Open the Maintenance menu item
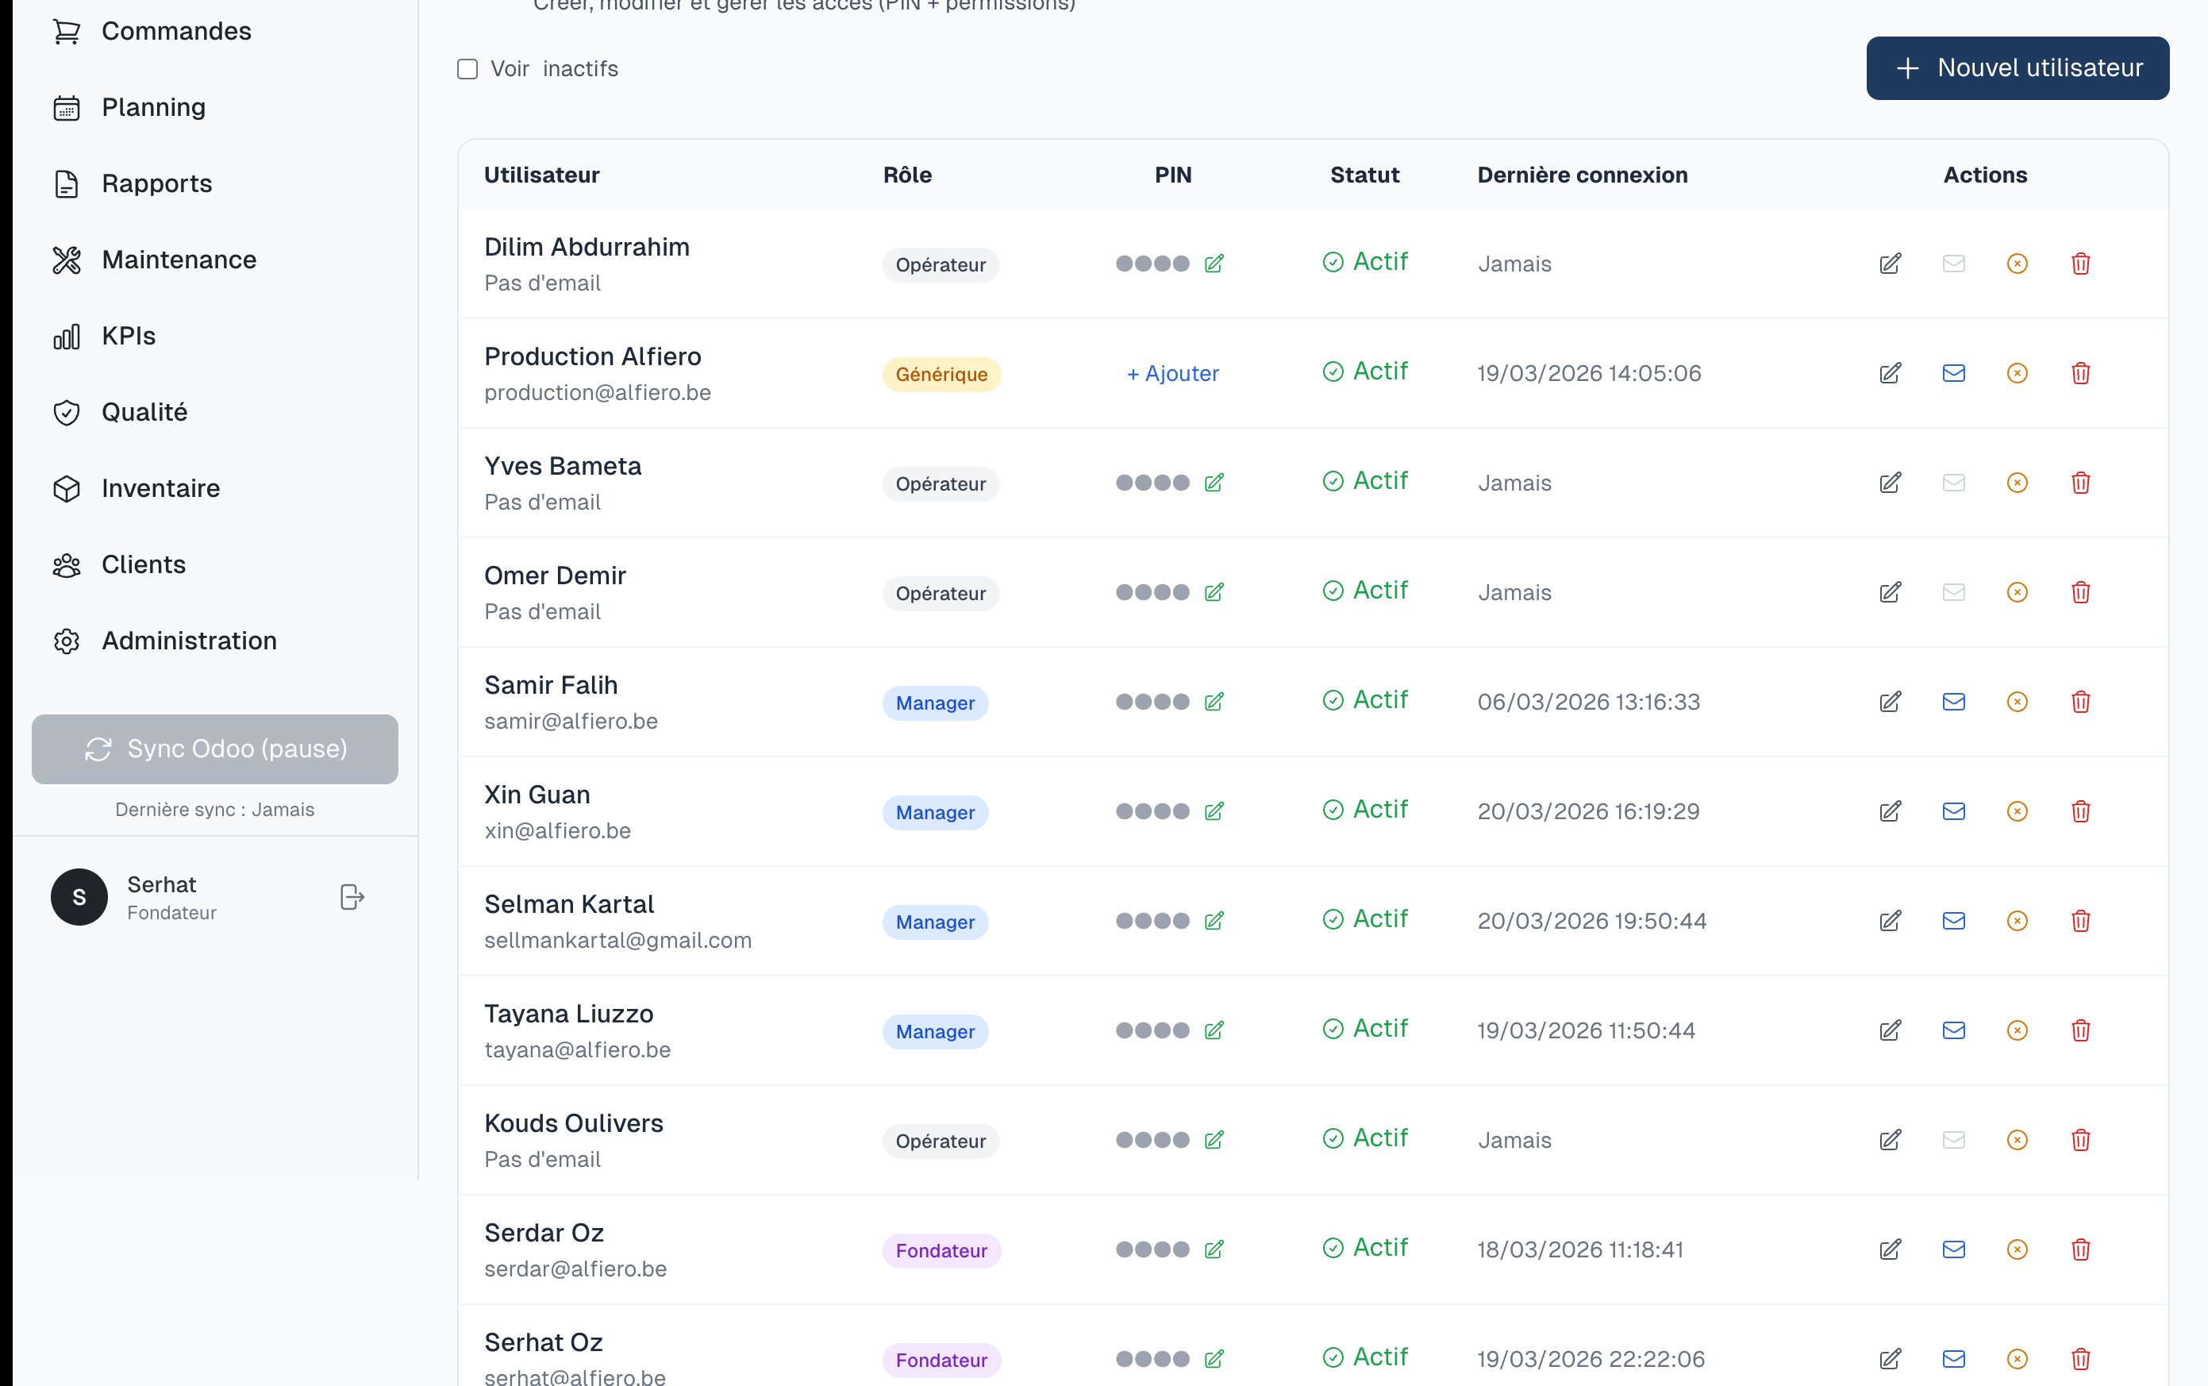The width and height of the screenshot is (2208, 1386). click(179, 260)
